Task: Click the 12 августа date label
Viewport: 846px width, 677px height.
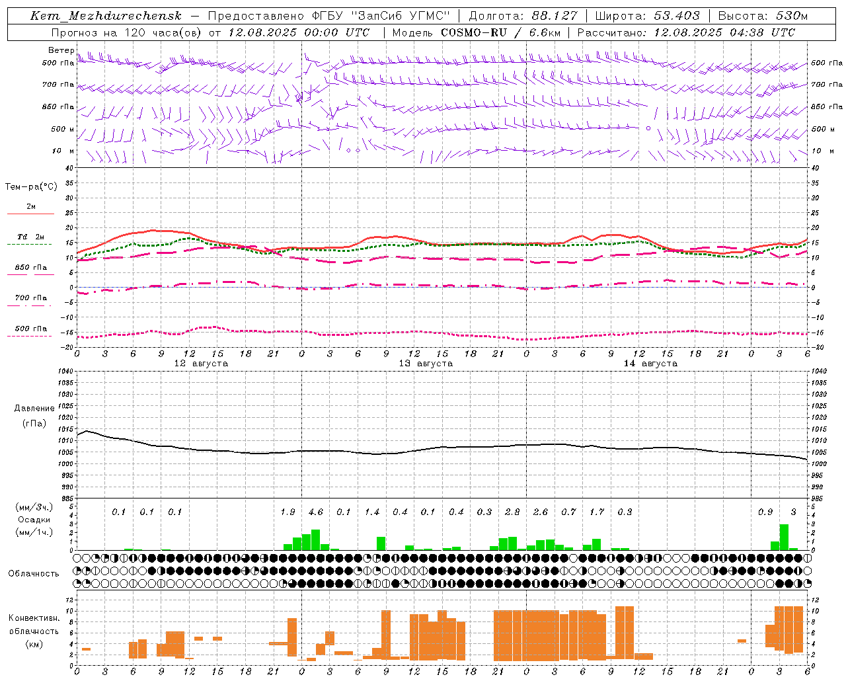Action: 201,364
